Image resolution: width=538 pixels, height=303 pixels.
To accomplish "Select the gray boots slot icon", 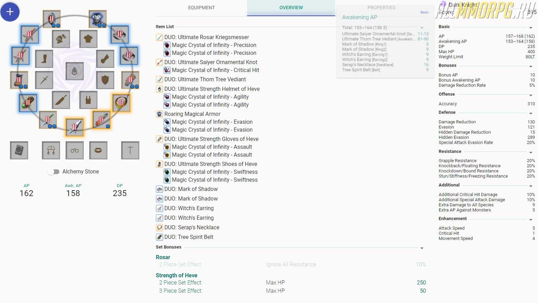I will 44,59.
